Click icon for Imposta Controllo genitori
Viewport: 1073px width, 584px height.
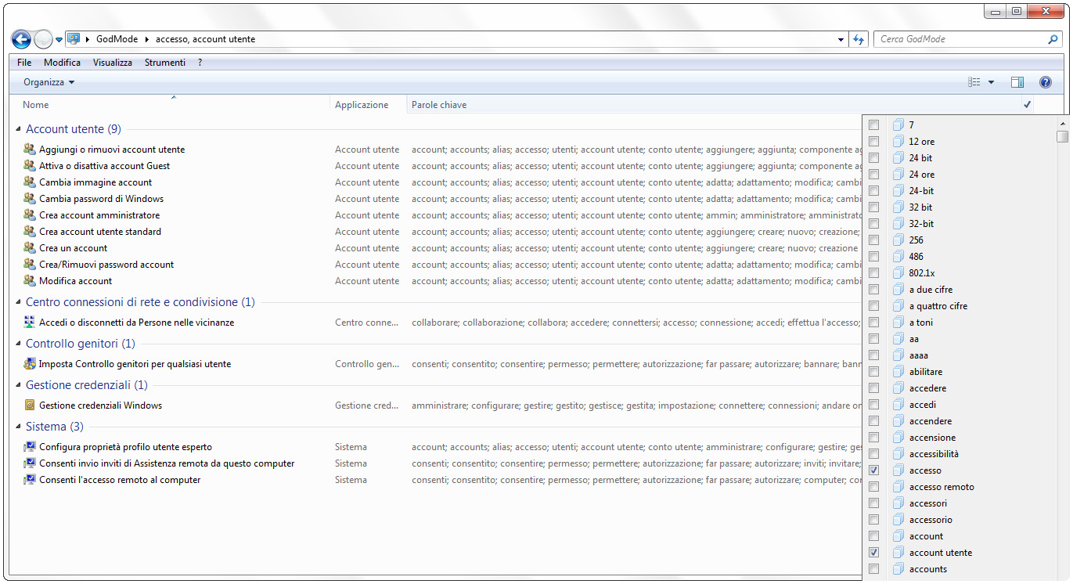tap(30, 364)
